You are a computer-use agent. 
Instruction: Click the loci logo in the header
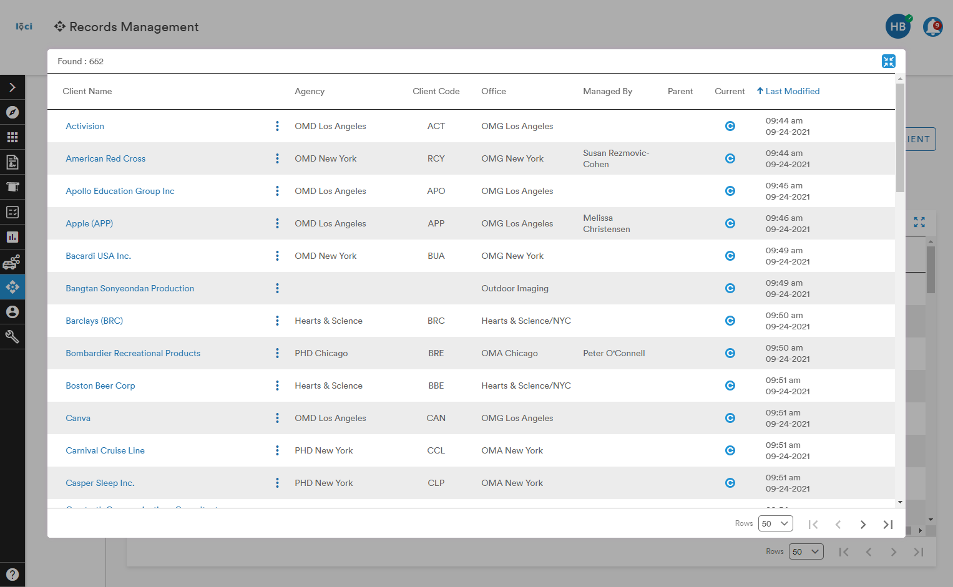pyautogui.click(x=24, y=26)
